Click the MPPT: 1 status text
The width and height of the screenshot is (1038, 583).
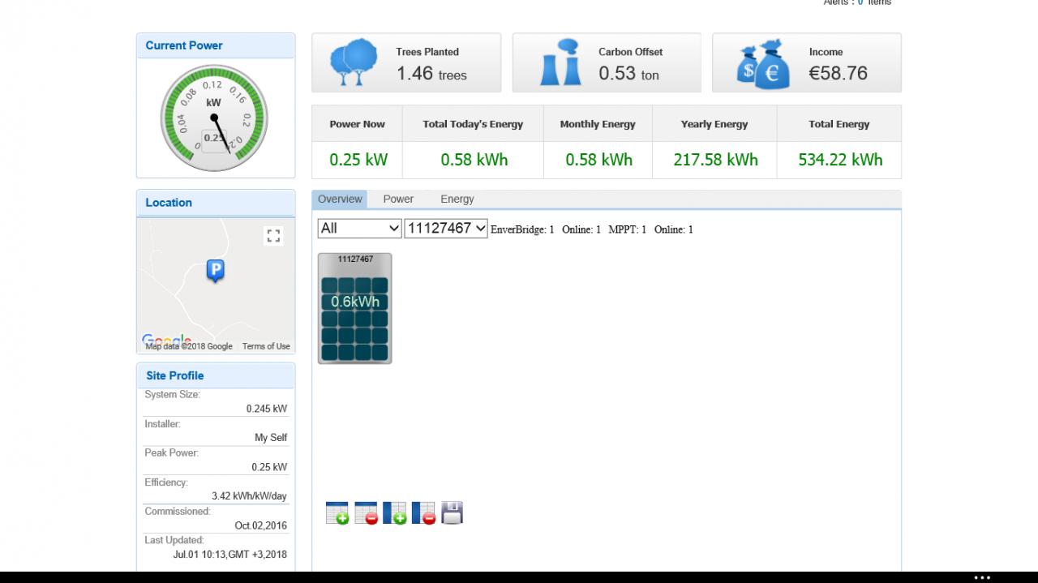(628, 229)
